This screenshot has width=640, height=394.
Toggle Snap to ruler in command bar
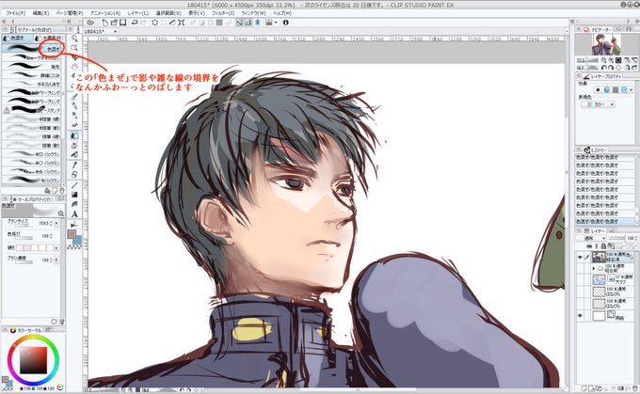click(239, 23)
